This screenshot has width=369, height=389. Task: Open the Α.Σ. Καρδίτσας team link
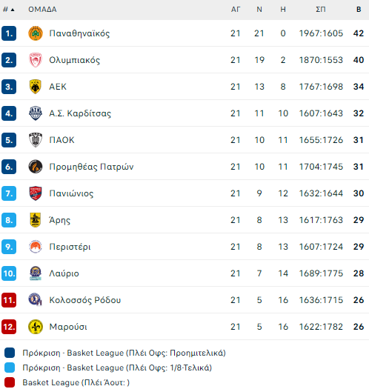coord(80,113)
